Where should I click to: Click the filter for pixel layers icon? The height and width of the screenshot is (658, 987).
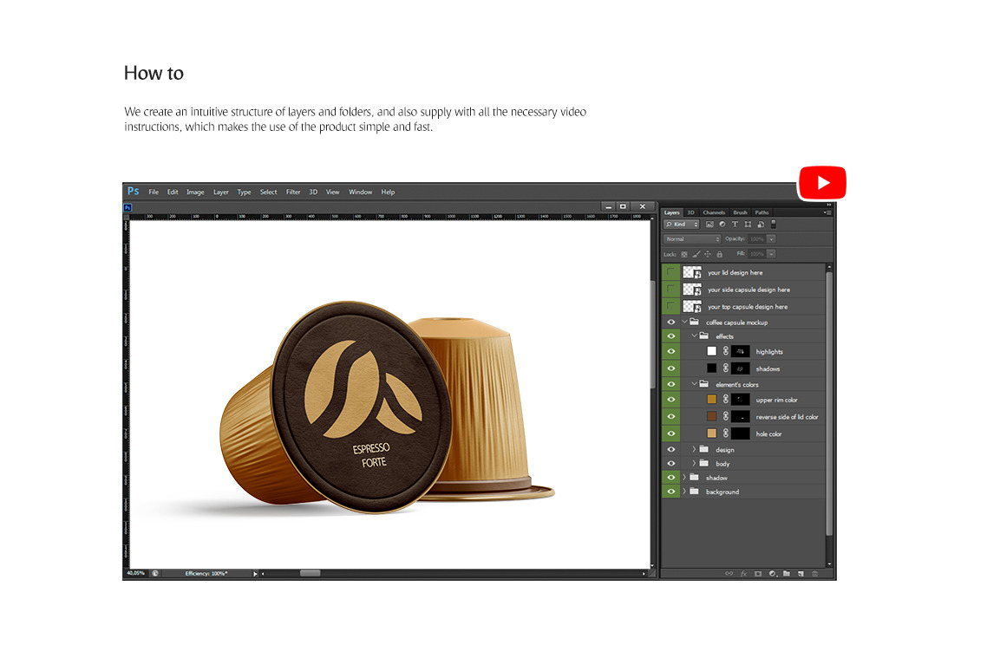click(x=709, y=225)
